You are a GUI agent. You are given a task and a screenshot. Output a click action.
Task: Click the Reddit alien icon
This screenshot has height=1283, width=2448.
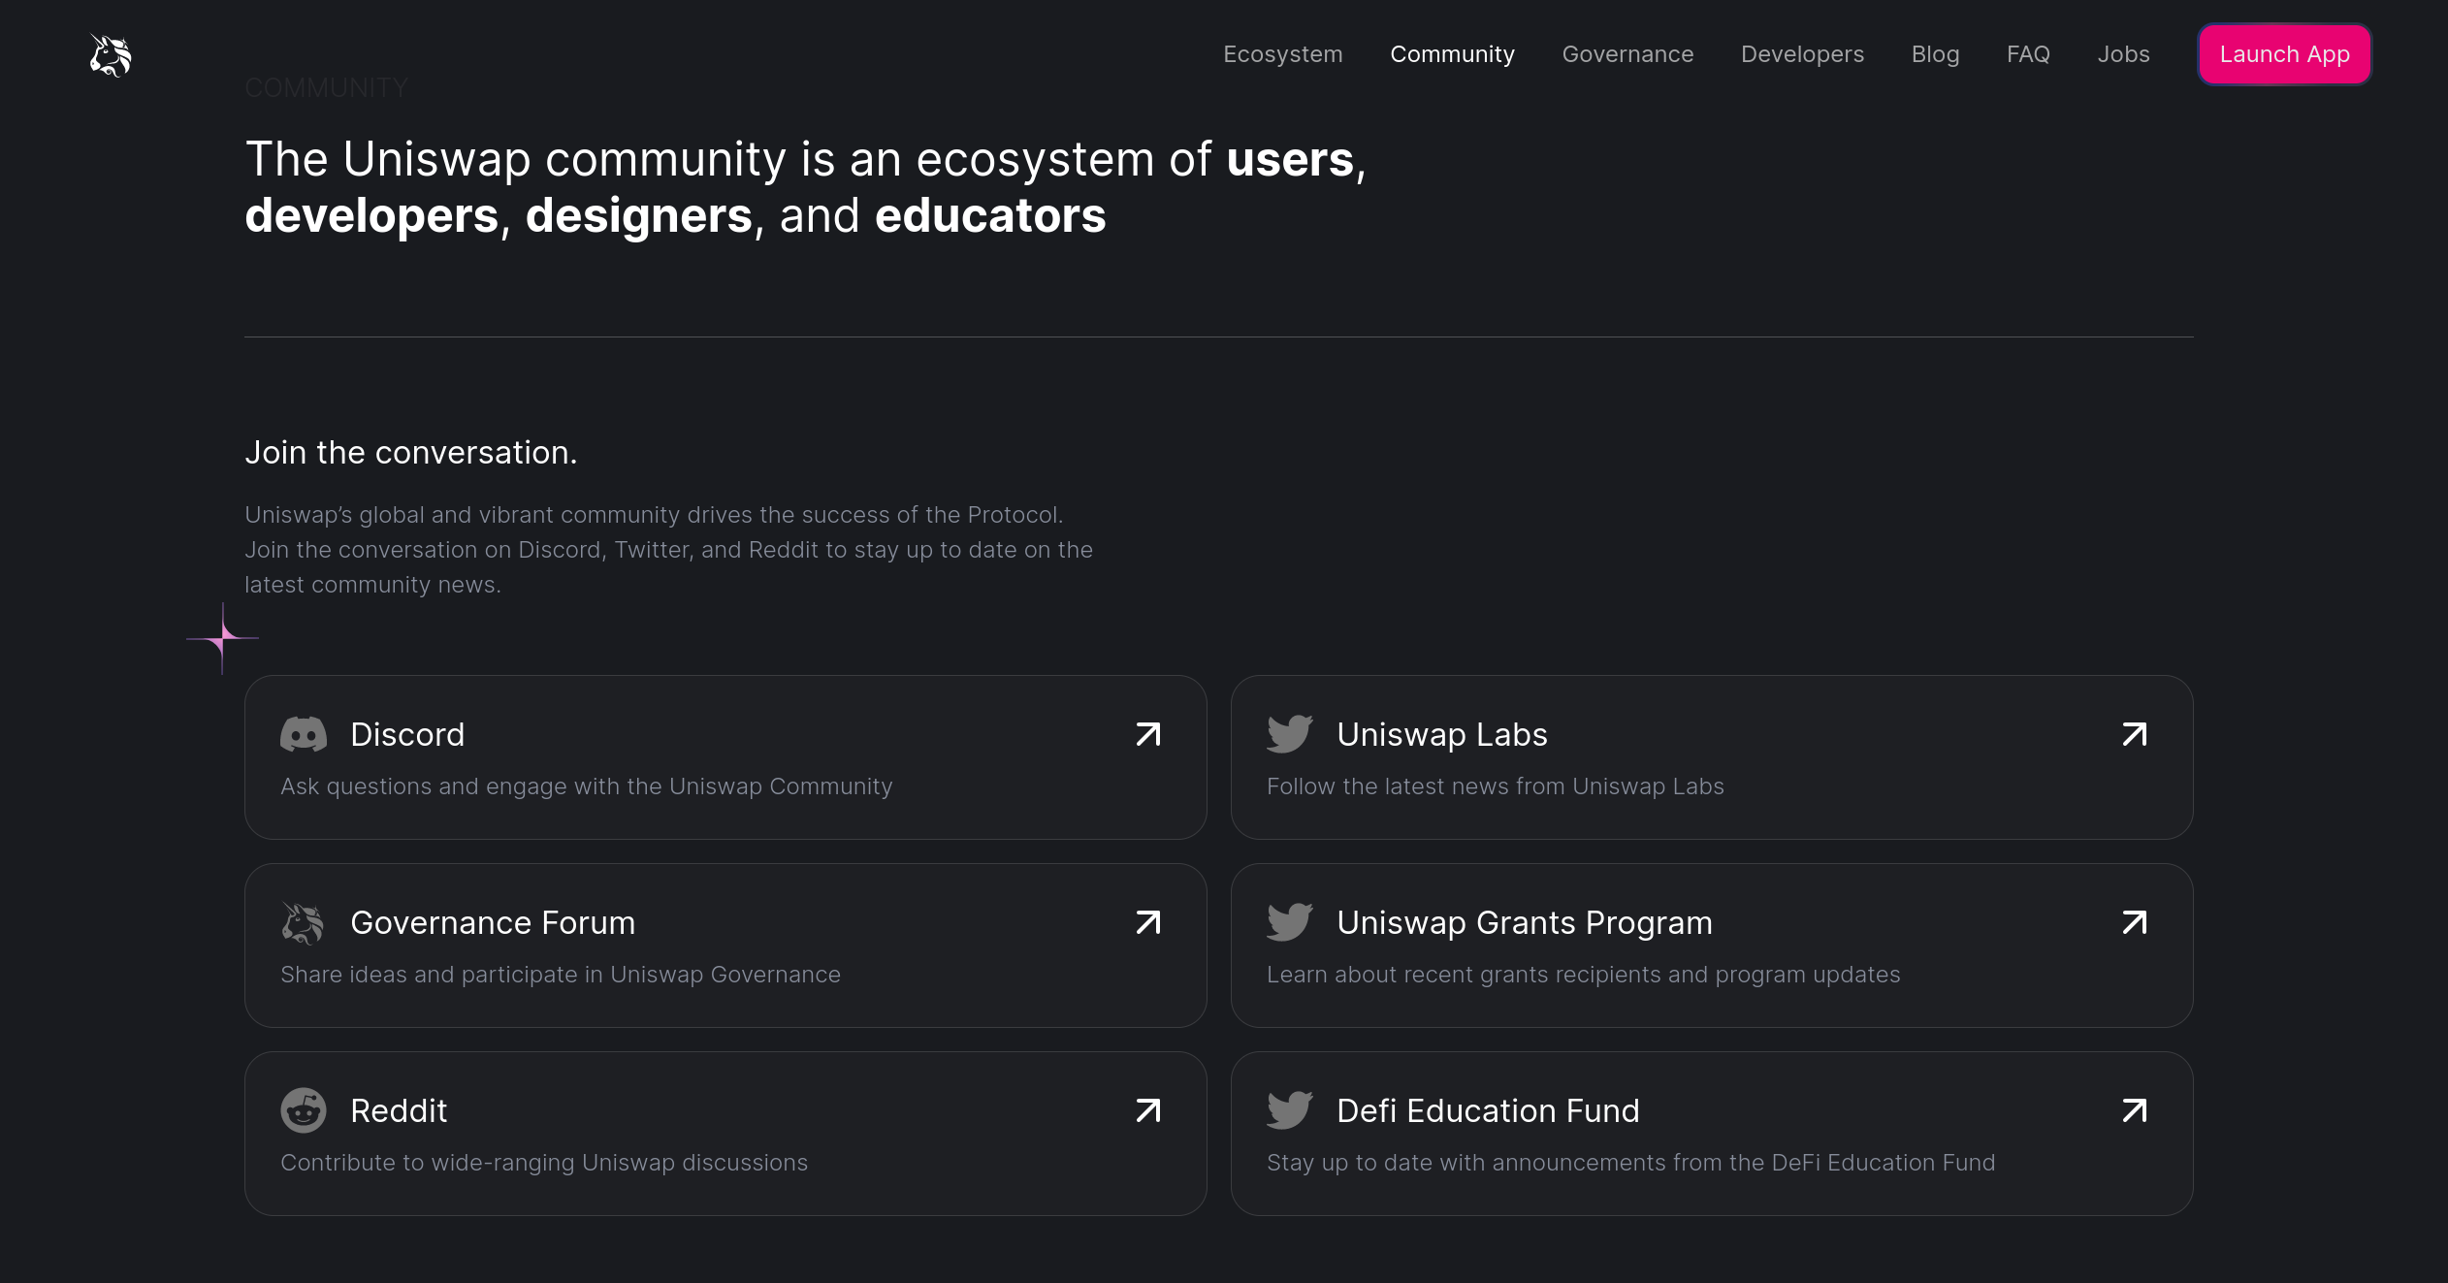click(x=304, y=1110)
